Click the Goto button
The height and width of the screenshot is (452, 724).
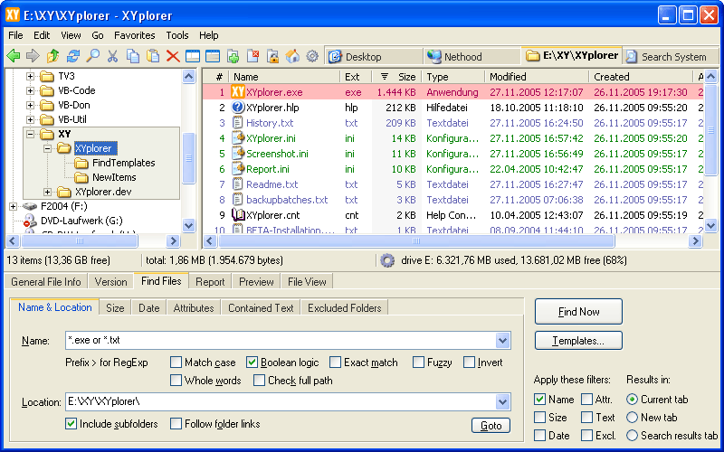(x=491, y=426)
